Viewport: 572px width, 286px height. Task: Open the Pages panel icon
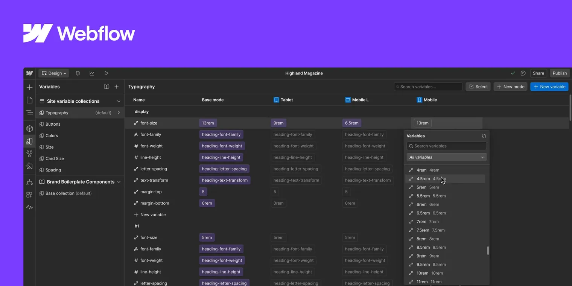click(29, 100)
